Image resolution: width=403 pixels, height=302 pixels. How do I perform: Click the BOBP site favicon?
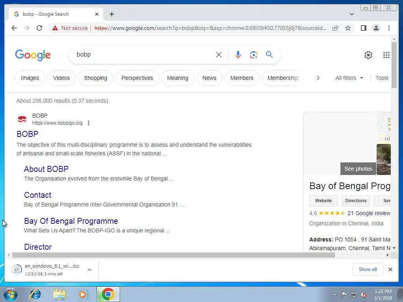tap(22, 119)
